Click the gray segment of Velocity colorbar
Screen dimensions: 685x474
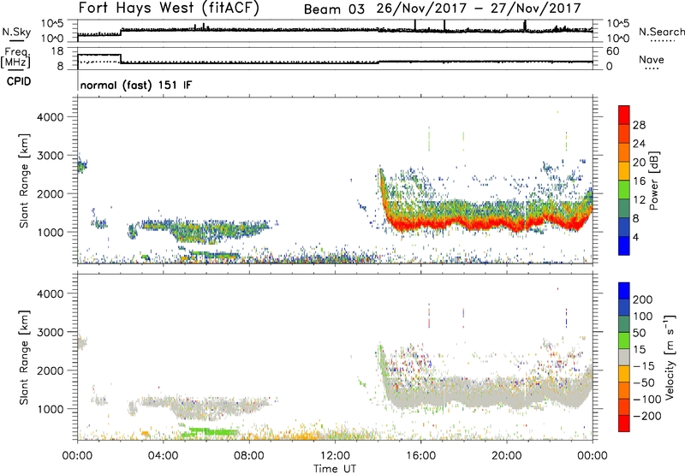point(624,358)
